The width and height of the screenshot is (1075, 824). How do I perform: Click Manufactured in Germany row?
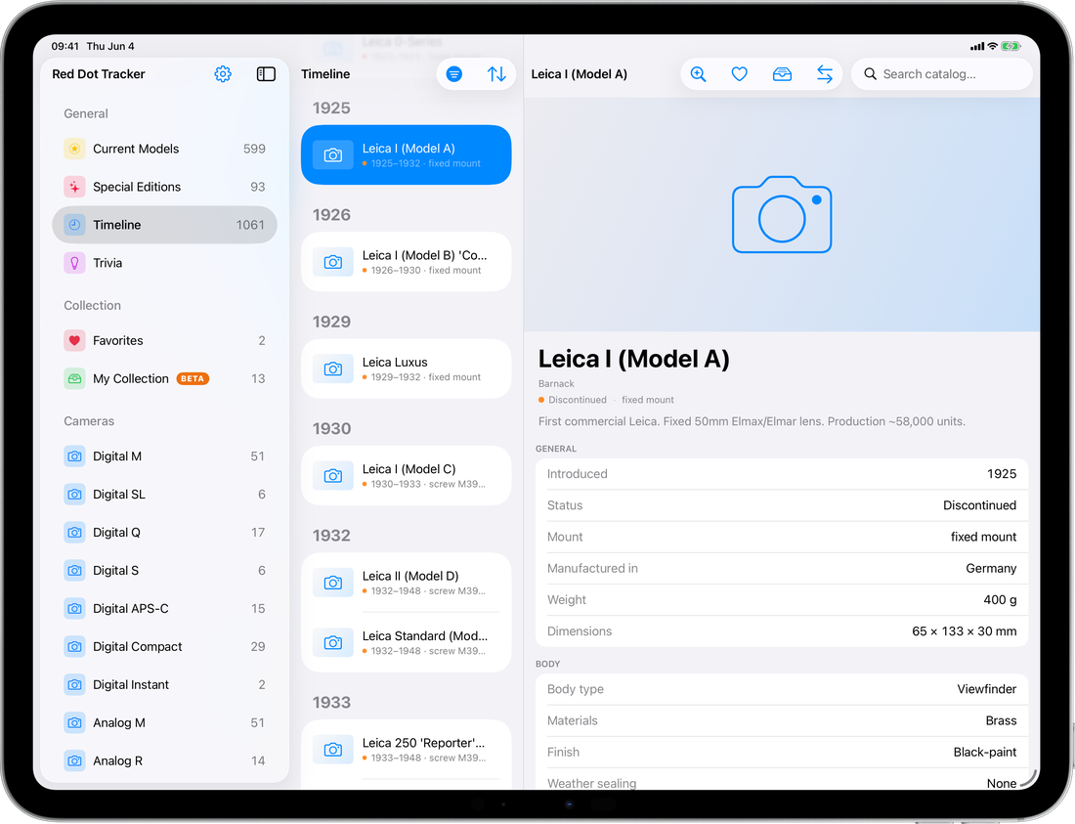[x=782, y=568]
